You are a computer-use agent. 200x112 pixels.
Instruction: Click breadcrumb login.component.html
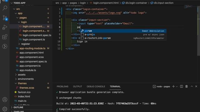[104, 3]
